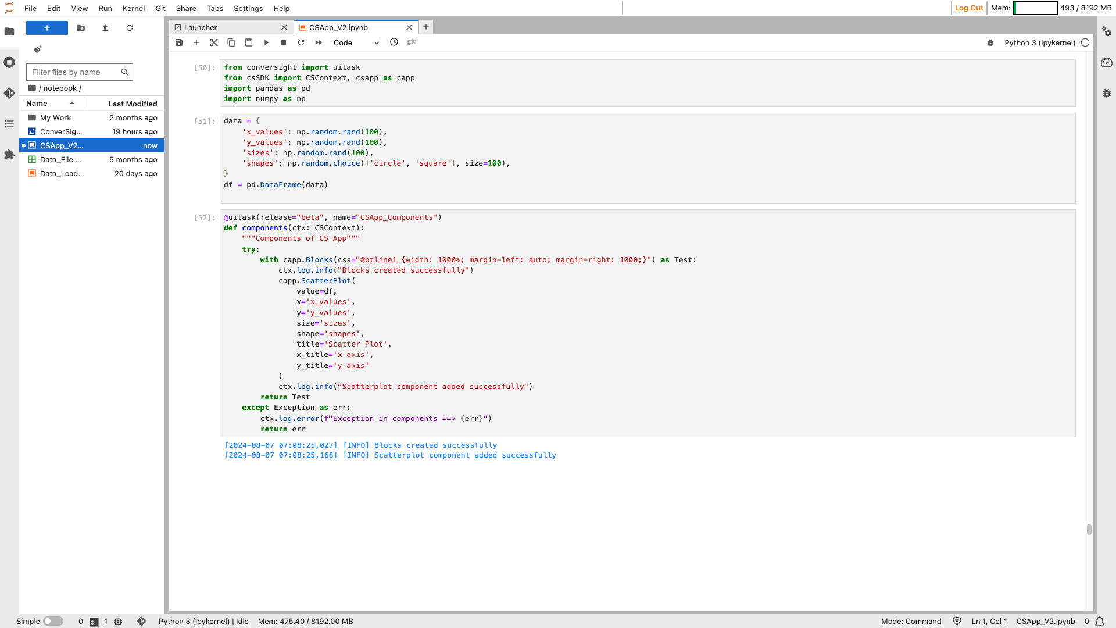This screenshot has height=628, width=1116.
Task: Insert a cell below with plus icon
Action: 196,42
